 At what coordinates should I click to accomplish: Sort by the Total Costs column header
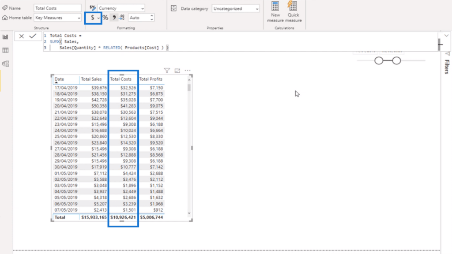point(121,79)
